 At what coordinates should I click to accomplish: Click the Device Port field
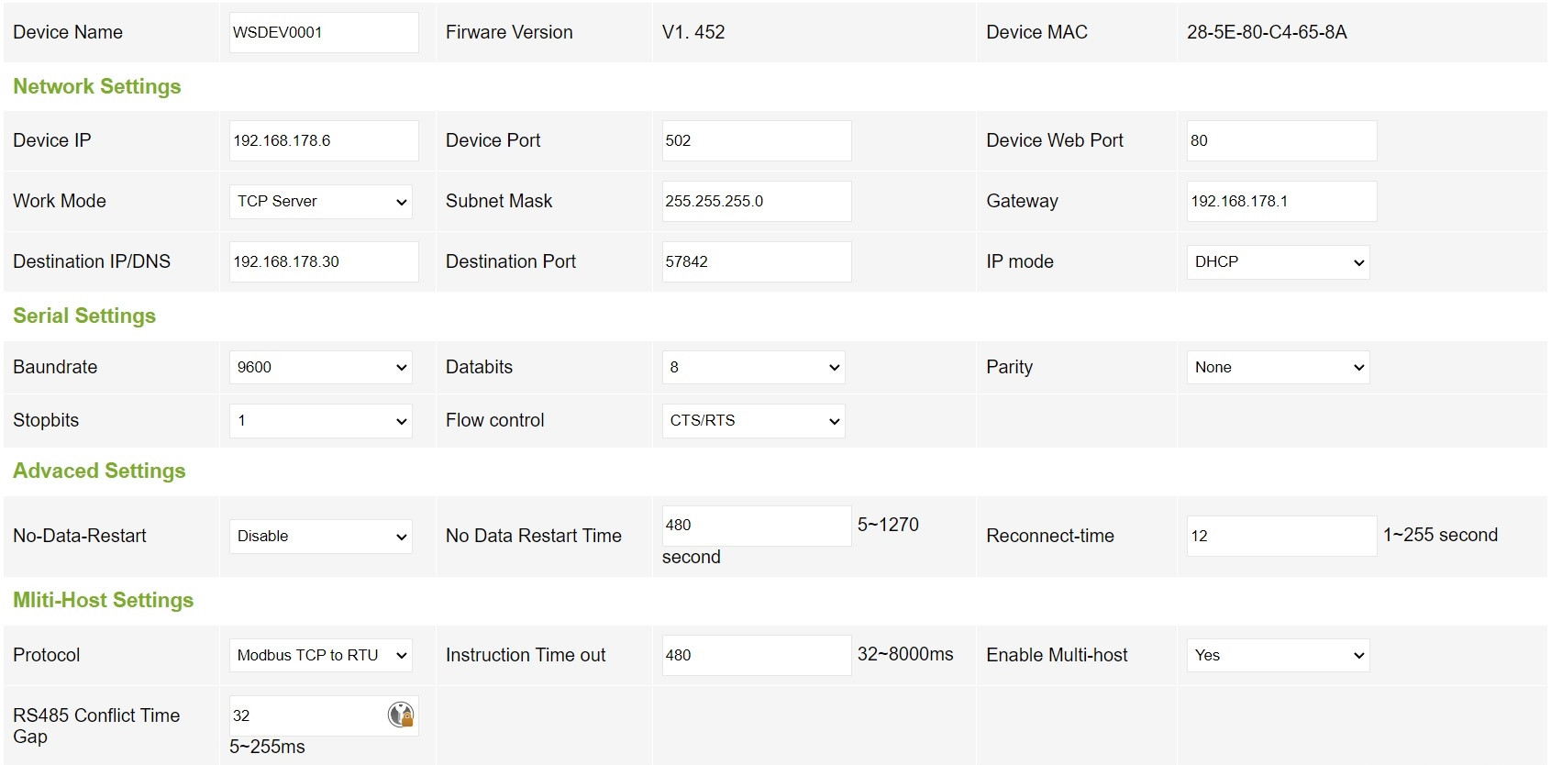tap(757, 141)
